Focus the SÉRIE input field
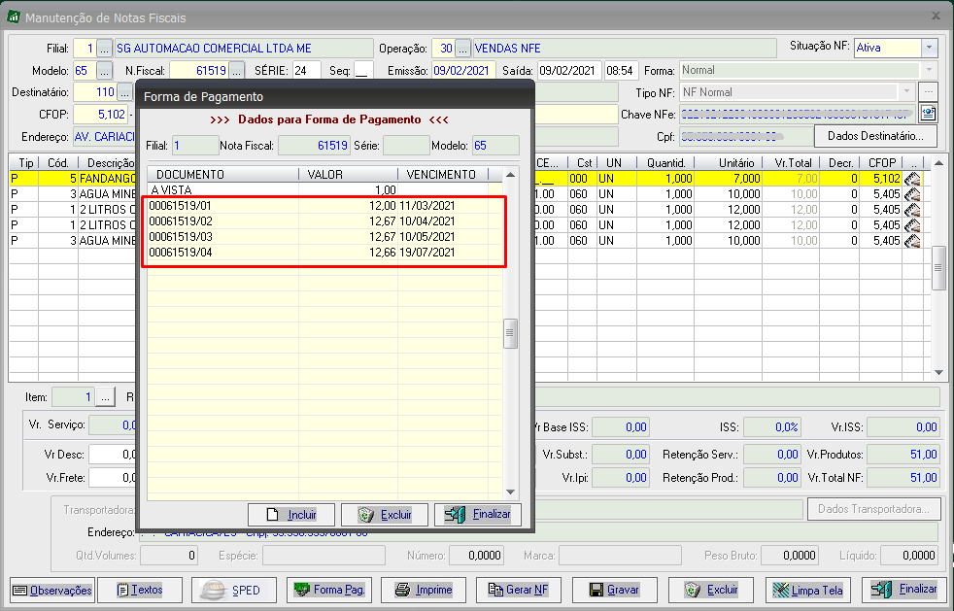 click(307, 71)
